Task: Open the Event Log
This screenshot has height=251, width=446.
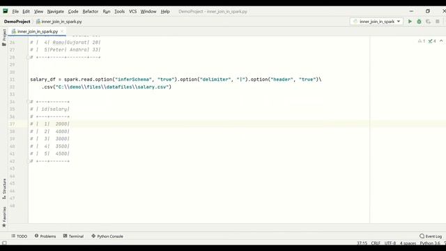Action: coord(431,236)
